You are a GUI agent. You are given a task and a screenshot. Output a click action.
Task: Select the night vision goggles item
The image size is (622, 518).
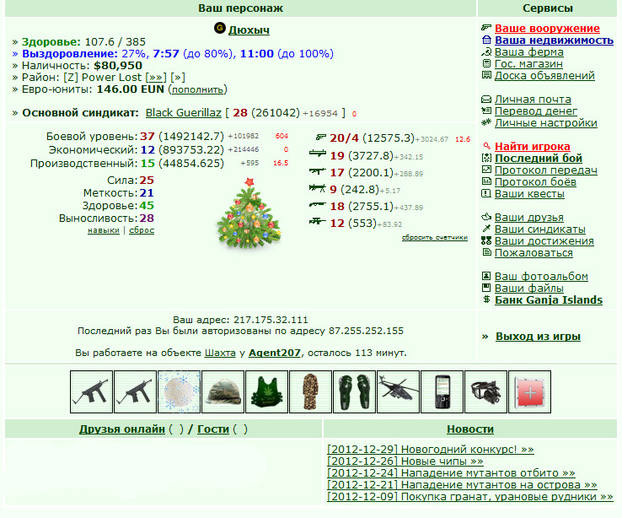[x=486, y=391]
